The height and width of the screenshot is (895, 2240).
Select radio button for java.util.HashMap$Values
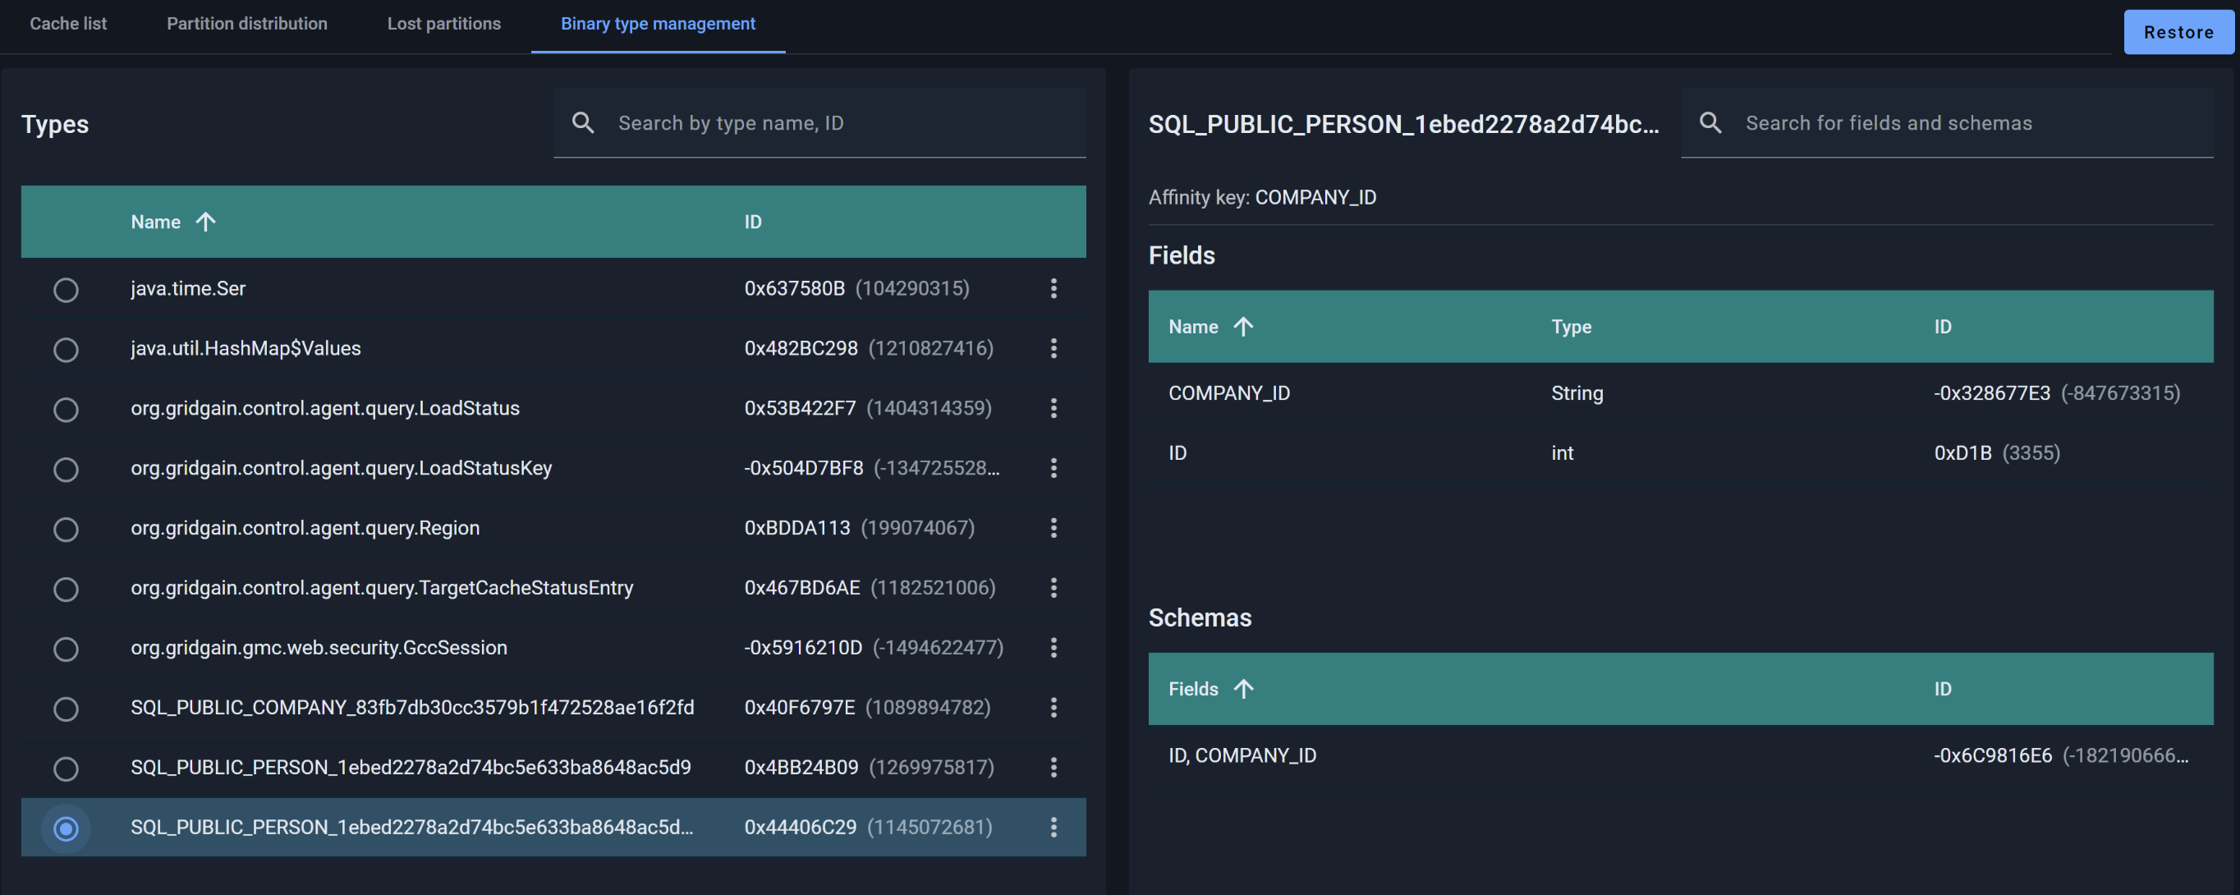pos(66,348)
